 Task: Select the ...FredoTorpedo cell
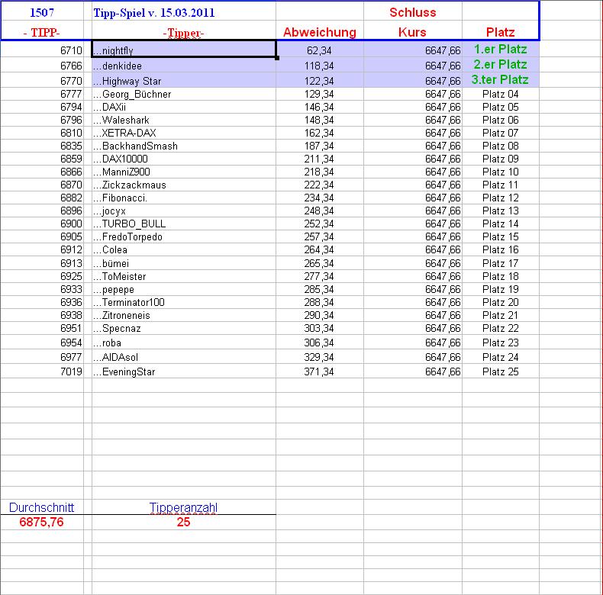point(184,236)
